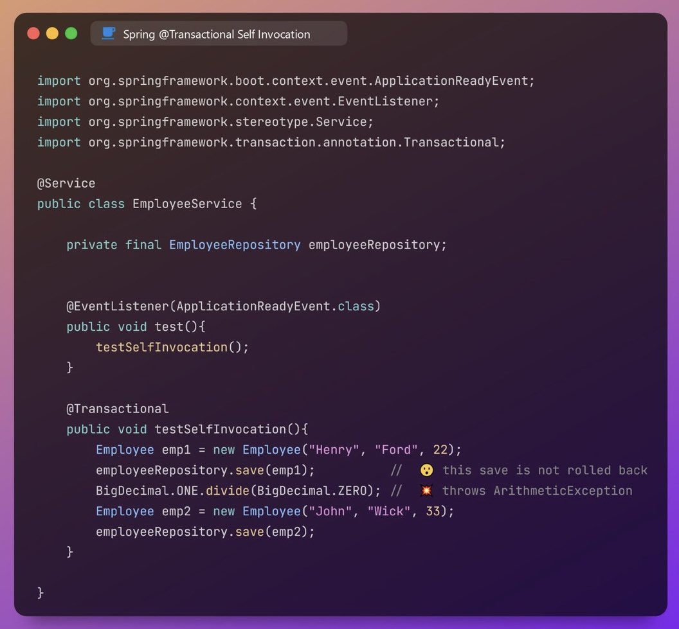The image size is (679, 629).
Task: Click the Java cup icon in title tab
Action: click(x=108, y=33)
